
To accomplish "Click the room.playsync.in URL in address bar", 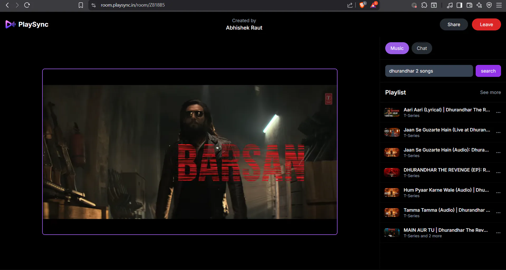I will tap(133, 5).
